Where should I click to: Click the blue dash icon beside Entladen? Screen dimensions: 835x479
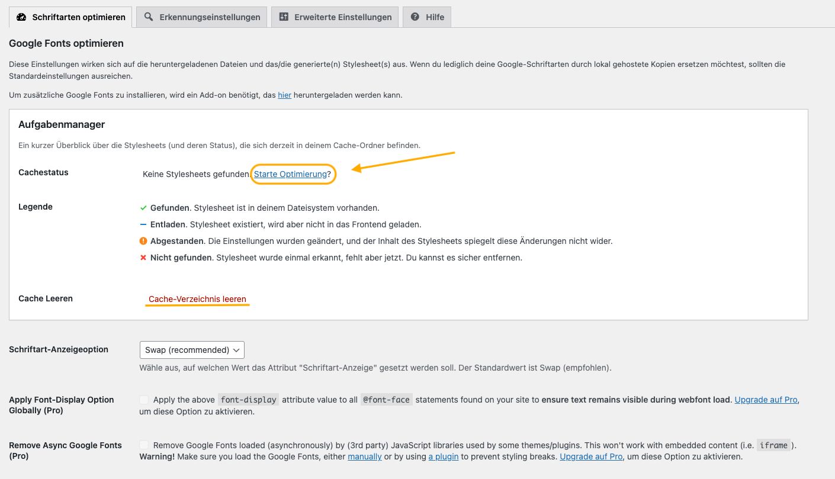click(143, 224)
